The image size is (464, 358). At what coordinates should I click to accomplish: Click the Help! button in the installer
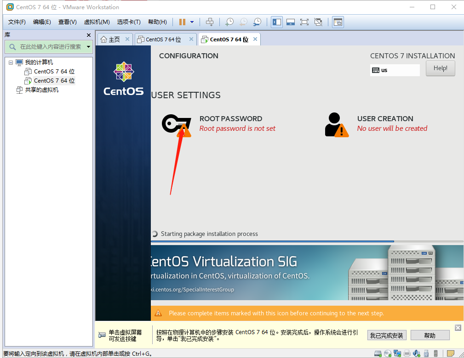point(440,68)
